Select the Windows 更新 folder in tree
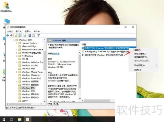This screenshot has width=164, height=122. coord(27,88)
